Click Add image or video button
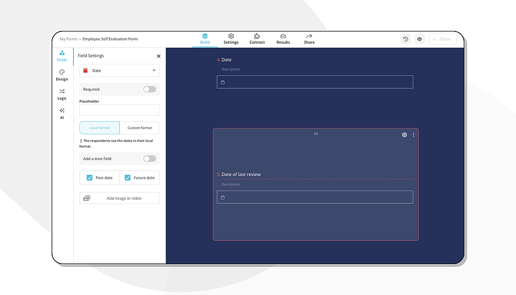 [x=120, y=198]
